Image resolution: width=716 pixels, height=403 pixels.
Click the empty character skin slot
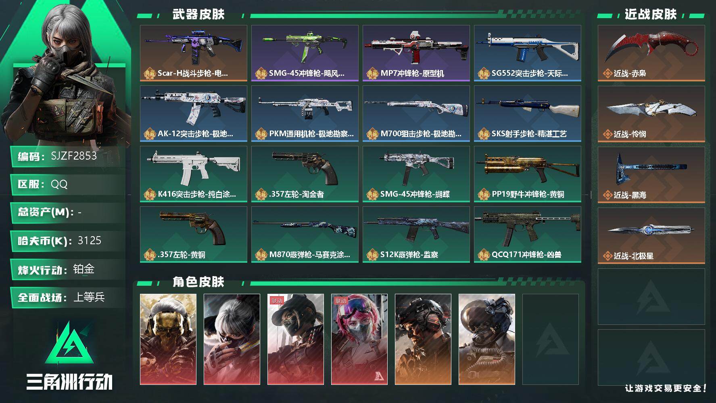551,339
